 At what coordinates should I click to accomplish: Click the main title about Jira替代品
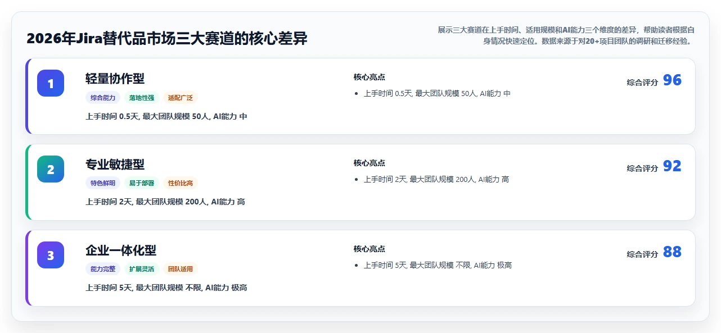point(167,39)
